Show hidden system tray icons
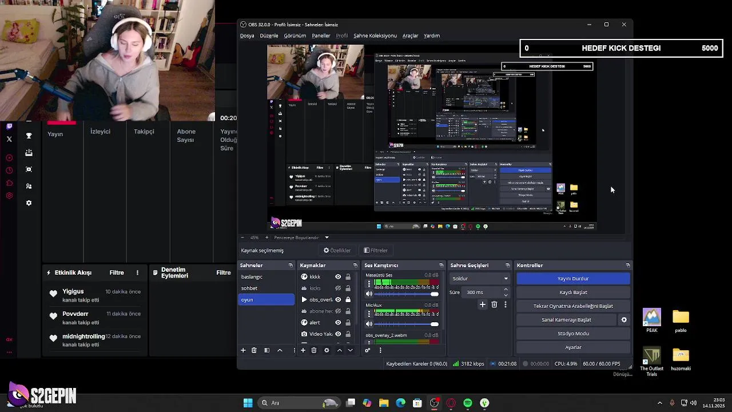This screenshot has height=412, width=732. tap(659, 403)
